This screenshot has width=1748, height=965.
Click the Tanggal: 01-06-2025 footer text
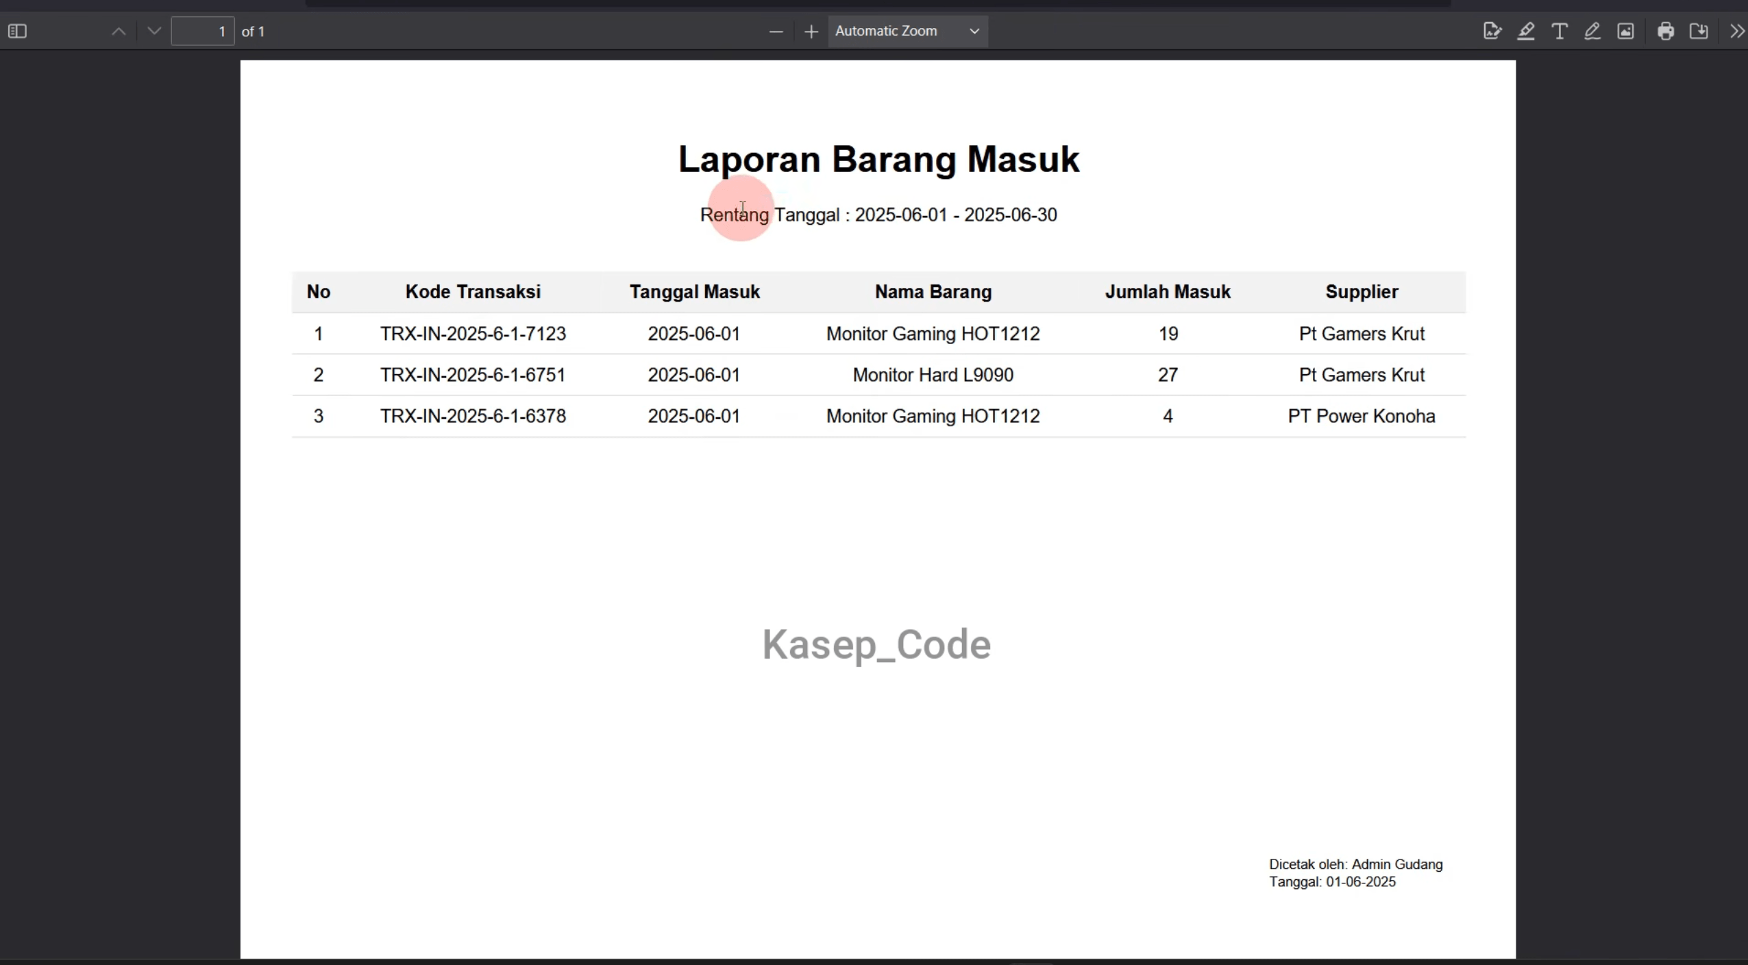pos(1332,883)
